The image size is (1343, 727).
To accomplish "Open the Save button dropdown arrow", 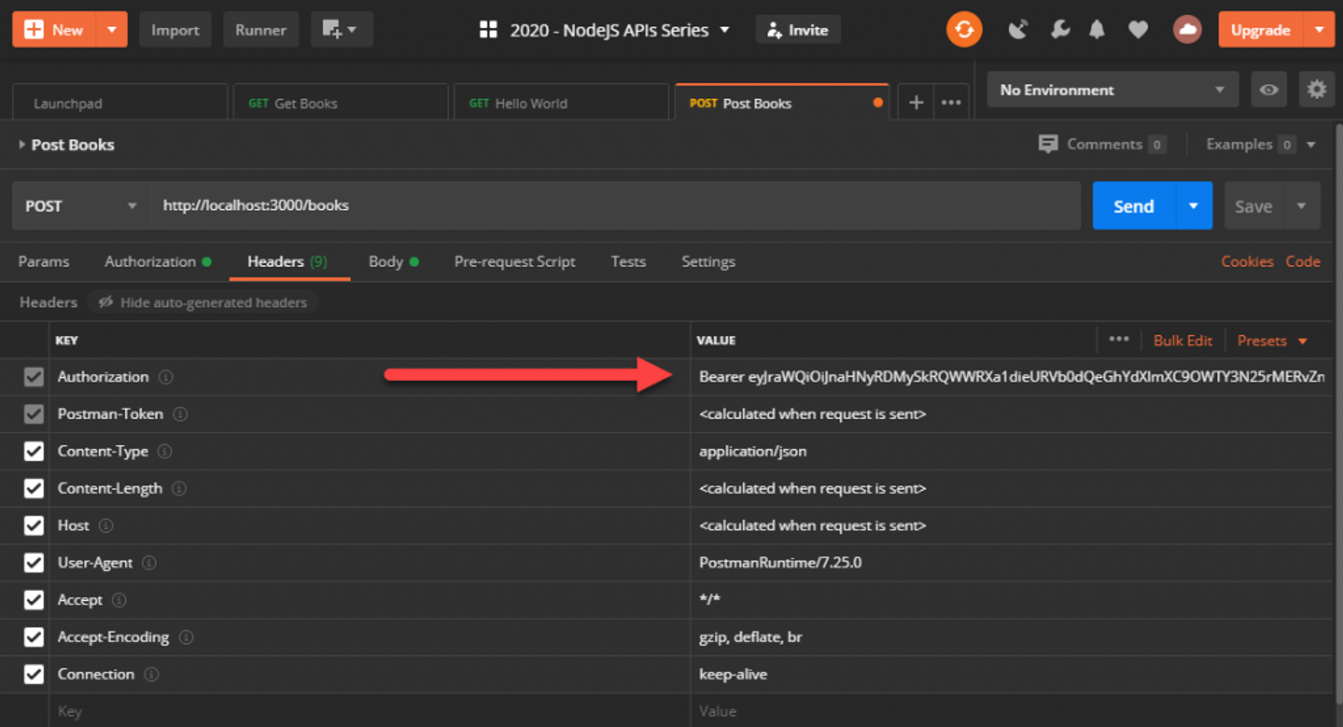I will tap(1301, 206).
